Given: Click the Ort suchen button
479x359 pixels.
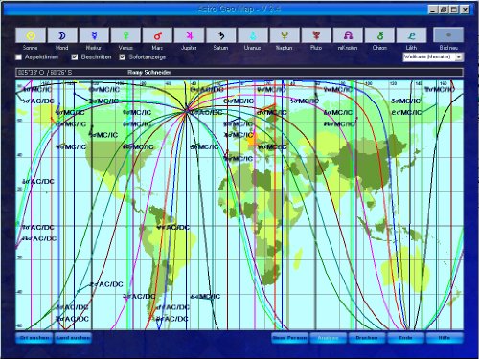Looking at the screenshot, I should click(x=34, y=338).
